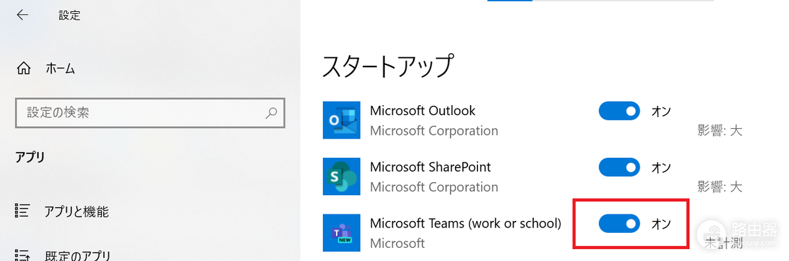Select アプリと機能 in sidebar

[x=76, y=212]
